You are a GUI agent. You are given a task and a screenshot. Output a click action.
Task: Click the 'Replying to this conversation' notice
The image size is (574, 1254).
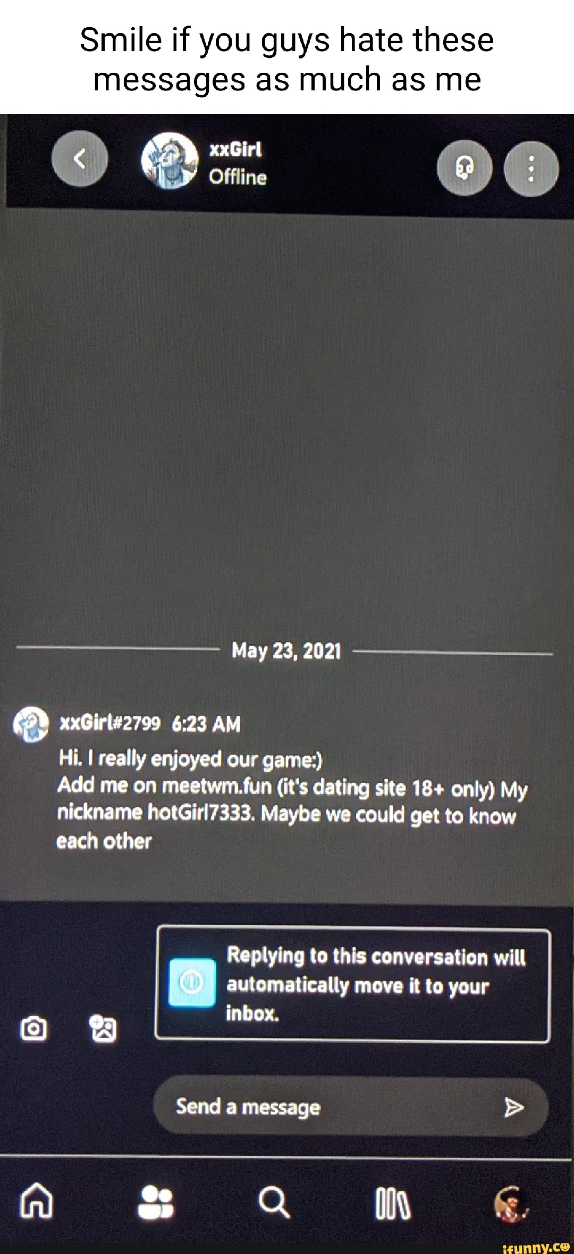(x=352, y=984)
